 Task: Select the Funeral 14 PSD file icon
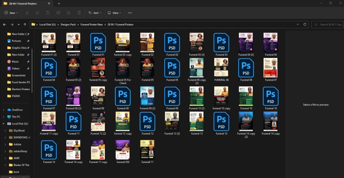point(49,150)
